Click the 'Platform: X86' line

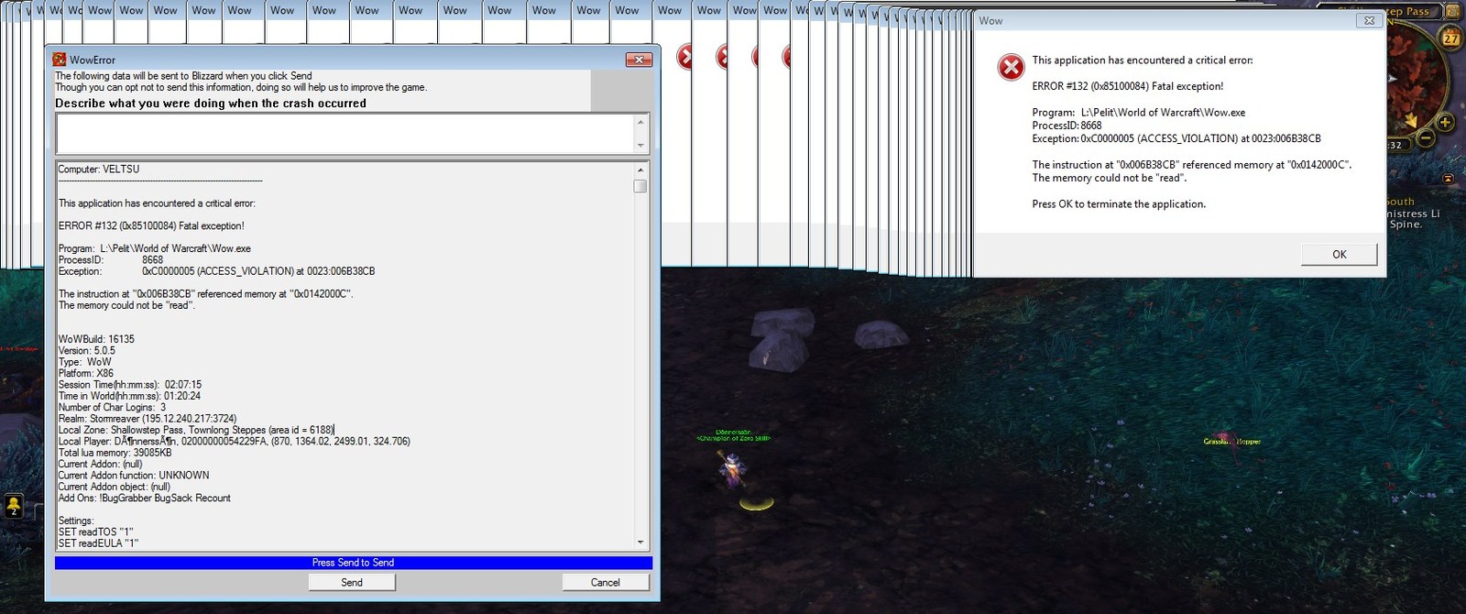point(86,373)
